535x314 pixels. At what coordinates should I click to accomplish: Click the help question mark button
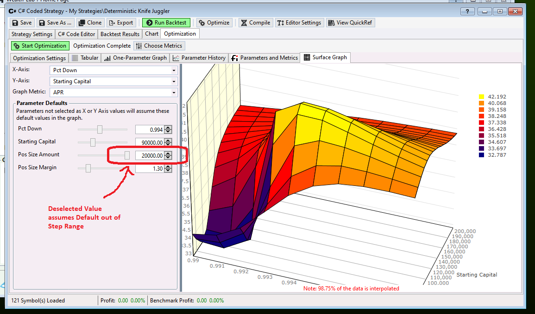click(x=467, y=12)
